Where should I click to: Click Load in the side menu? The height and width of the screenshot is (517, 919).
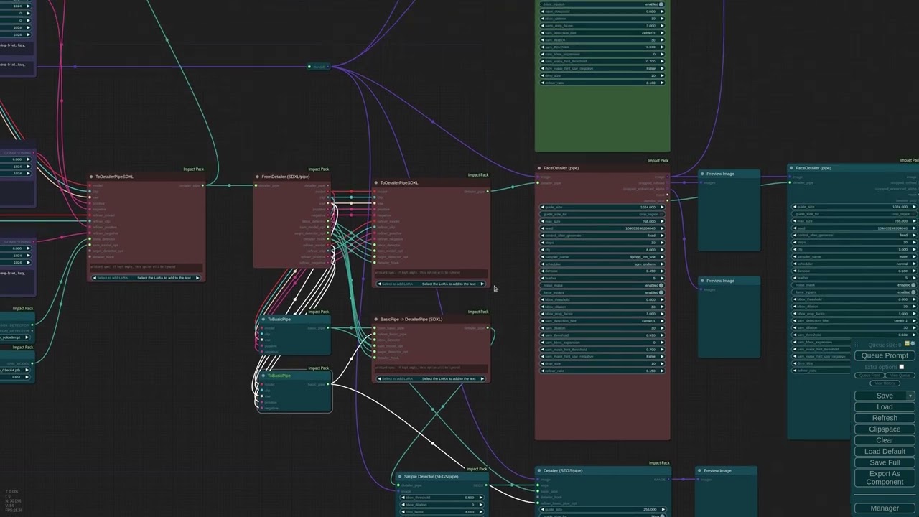[885, 407]
